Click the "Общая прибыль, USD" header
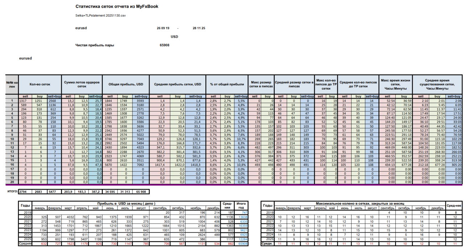Viewport: 468px width, 251px height. click(x=126, y=84)
